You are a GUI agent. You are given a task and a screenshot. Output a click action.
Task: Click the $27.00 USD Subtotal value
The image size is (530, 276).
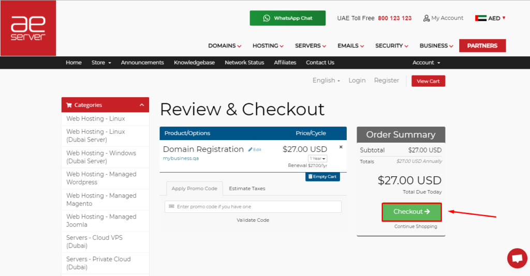pyautogui.click(x=425, y=150)
